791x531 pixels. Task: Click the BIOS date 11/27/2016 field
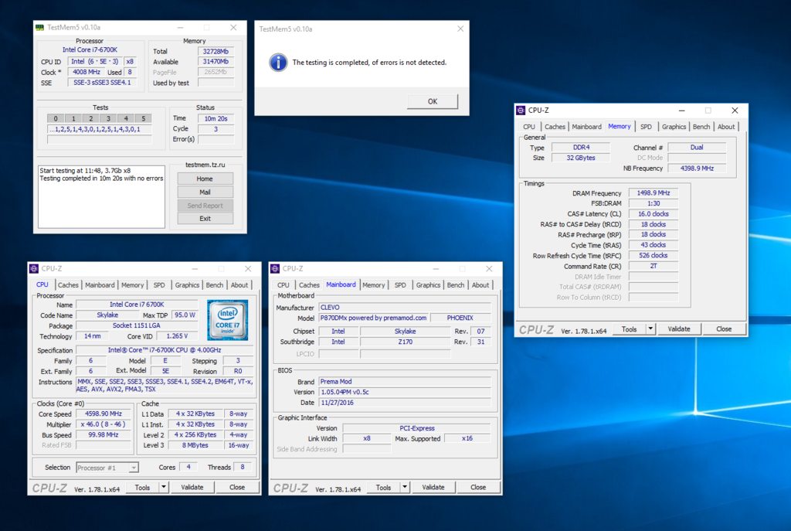(x=405, y=403)
